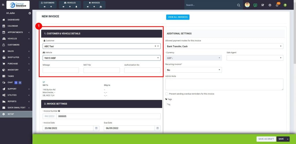
Task: Click the invoice number field 000005
Action: click(x=109, y=116)
